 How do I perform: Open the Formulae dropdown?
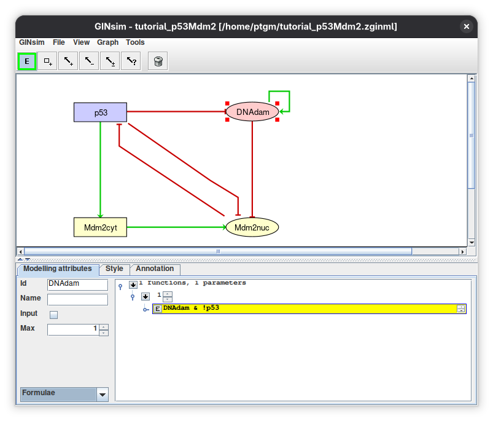[x=103, y=395]
